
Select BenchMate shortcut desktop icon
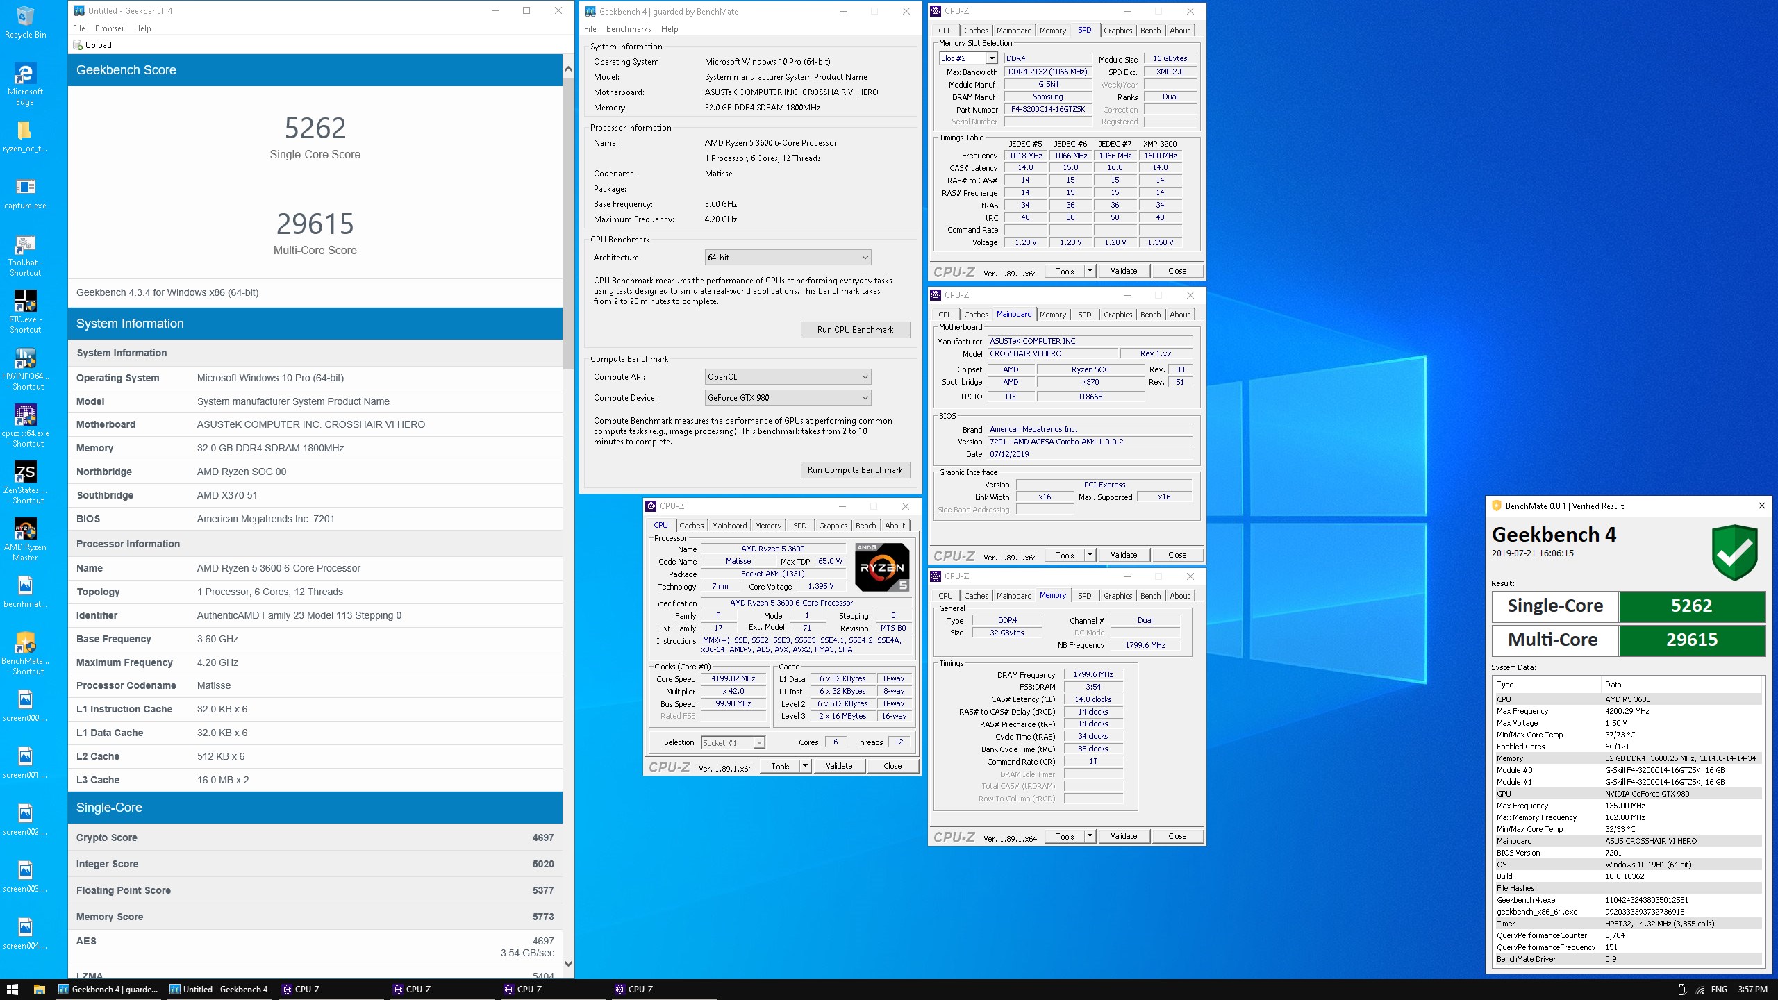click(x=25, y=654)
